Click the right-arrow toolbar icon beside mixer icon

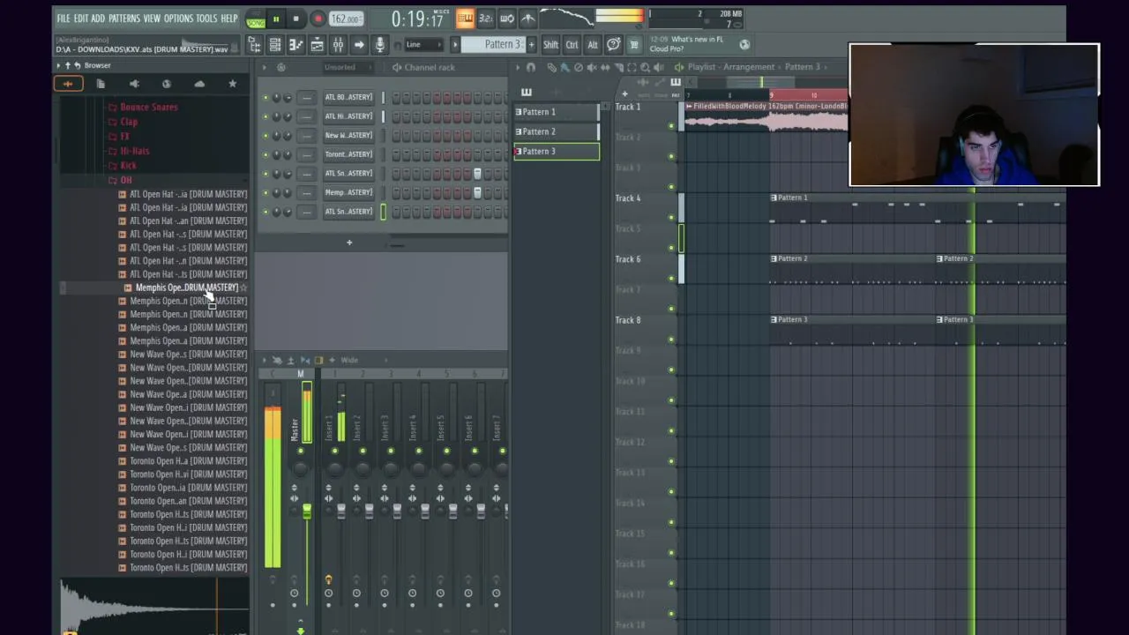(359, 45)
